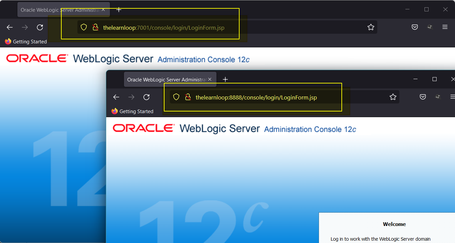Open Getting Started bookmark in port 8888 window
Viewport: 455px width, 243px height.
coord(132,111)
